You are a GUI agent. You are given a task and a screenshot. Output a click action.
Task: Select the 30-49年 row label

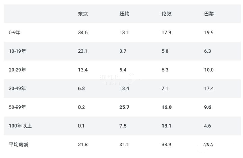(17, 88)
